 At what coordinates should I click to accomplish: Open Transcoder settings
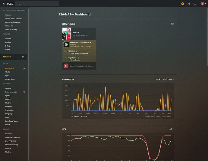coord(9,110)
